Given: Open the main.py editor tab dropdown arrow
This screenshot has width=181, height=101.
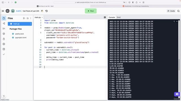Looking at the screenshot, I should pos(42,17).
